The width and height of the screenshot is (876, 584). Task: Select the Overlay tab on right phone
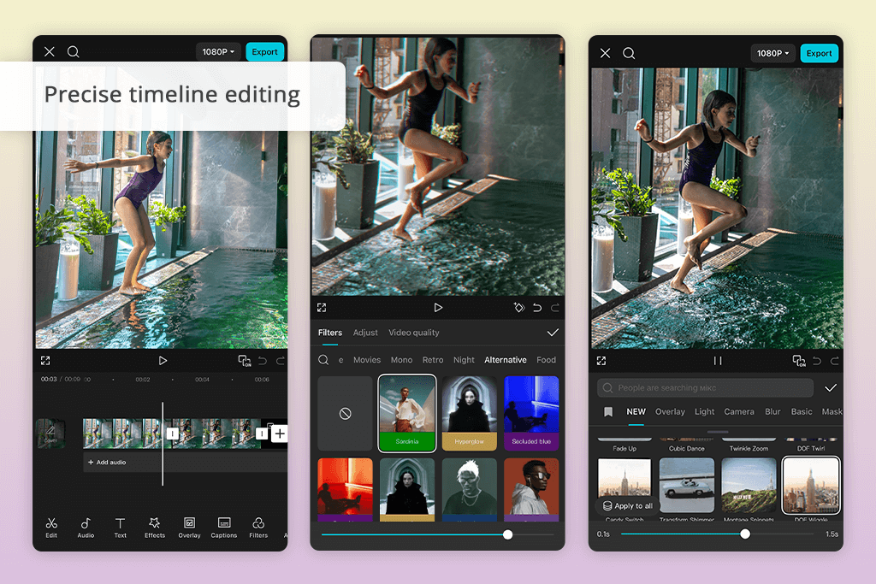click(x=670, y=412)
